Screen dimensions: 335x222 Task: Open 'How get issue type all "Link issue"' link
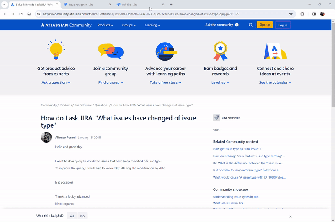click(237, 149)
